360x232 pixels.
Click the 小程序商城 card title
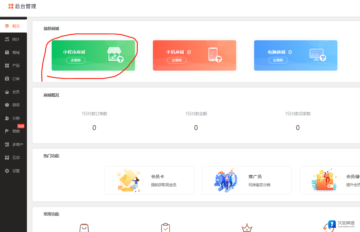coord(74,52)
